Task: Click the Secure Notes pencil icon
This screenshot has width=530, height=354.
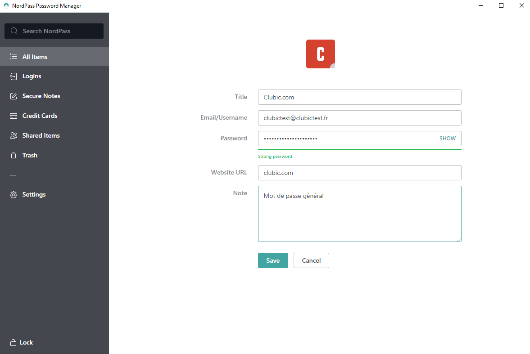Action: click(x=13, y=96)
